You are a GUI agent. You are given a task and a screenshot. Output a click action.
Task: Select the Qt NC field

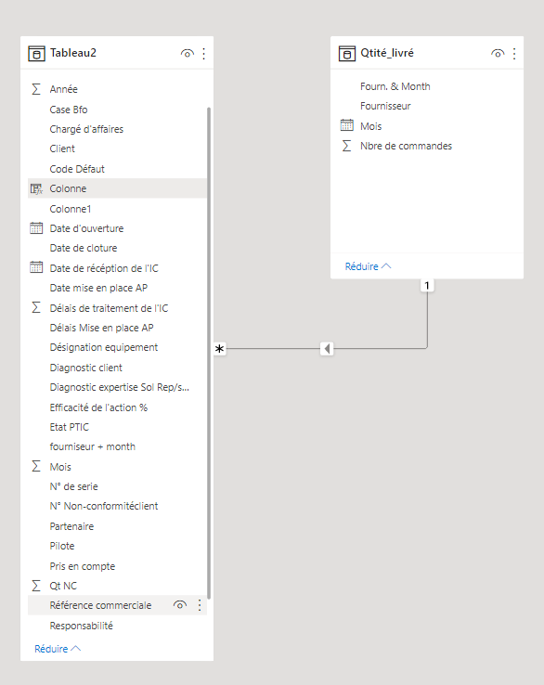pos(117,586)
